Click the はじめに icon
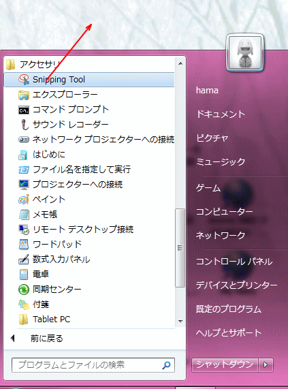Screen dimensions: 288x389 click(22, 155)
